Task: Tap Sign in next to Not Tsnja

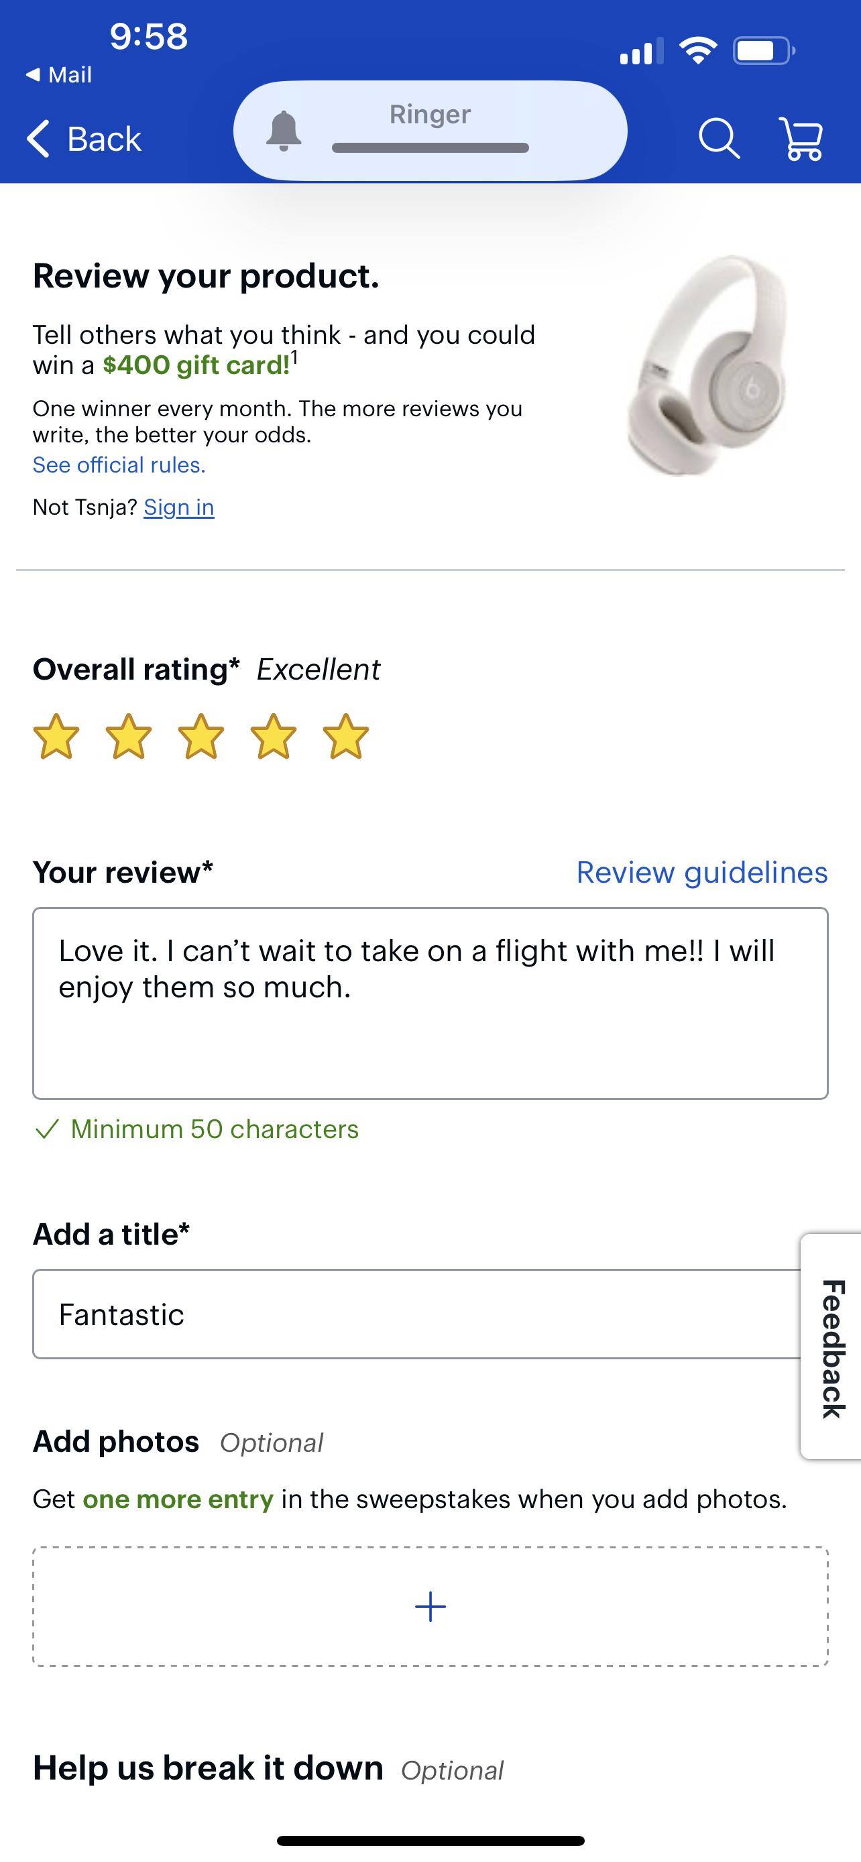Action: pos(178,507)
